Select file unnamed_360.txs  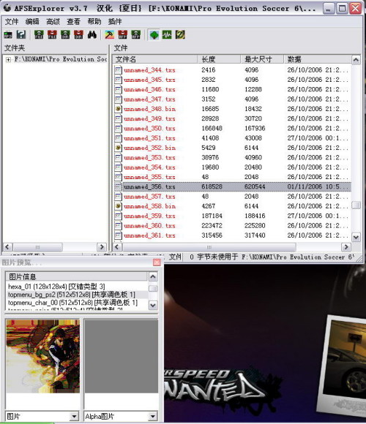149,226
